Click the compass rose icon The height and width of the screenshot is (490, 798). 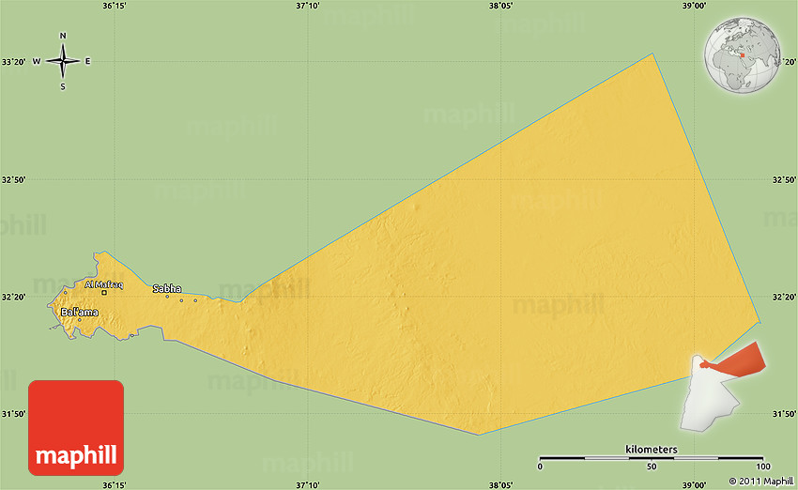63,61
